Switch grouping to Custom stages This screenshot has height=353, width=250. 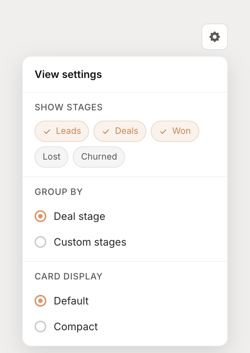click(x=40, y=242)
